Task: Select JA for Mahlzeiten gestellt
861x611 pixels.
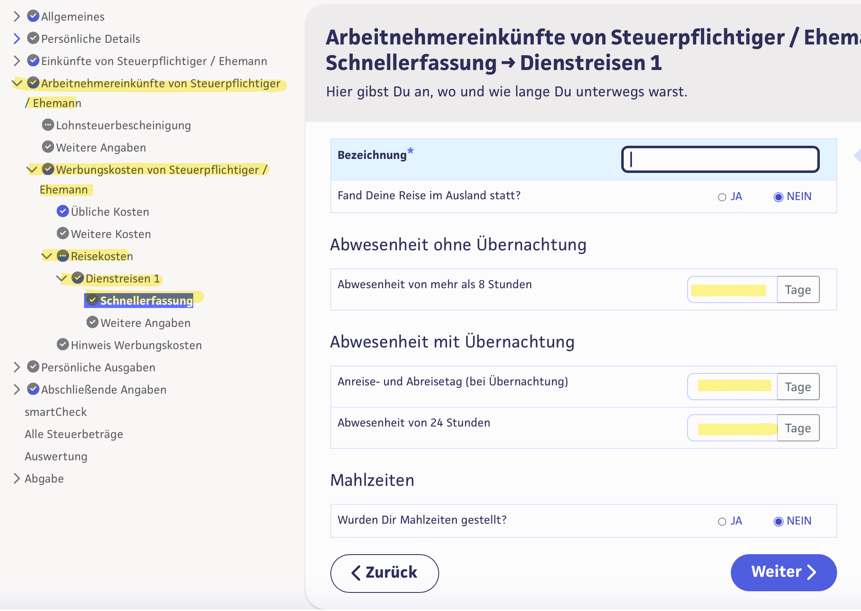Action: 722,522
